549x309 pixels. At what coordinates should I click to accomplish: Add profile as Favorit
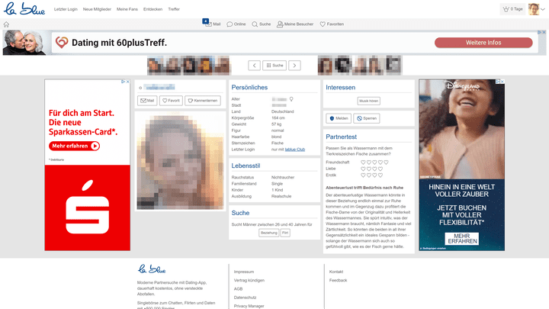[171, 101]
